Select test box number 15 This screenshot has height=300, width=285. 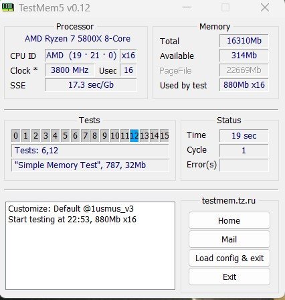pyautogui.click(x=165, y=135)
